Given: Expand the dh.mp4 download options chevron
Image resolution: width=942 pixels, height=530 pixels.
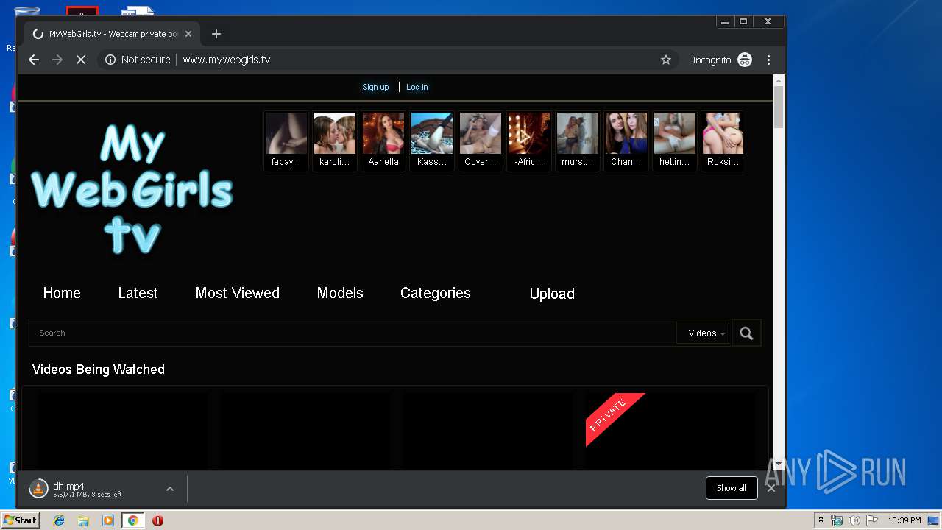Looking at the screenshot, I should [x=169, y=489].
